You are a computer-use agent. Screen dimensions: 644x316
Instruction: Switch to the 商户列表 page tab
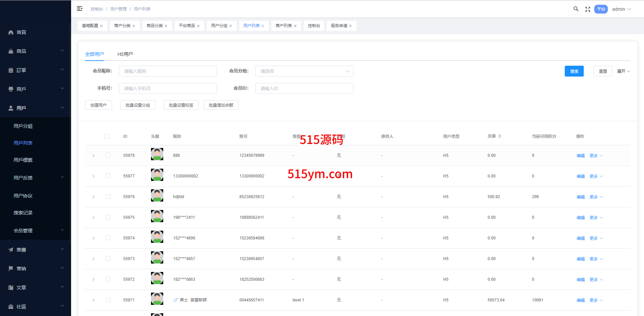[283, 26]
